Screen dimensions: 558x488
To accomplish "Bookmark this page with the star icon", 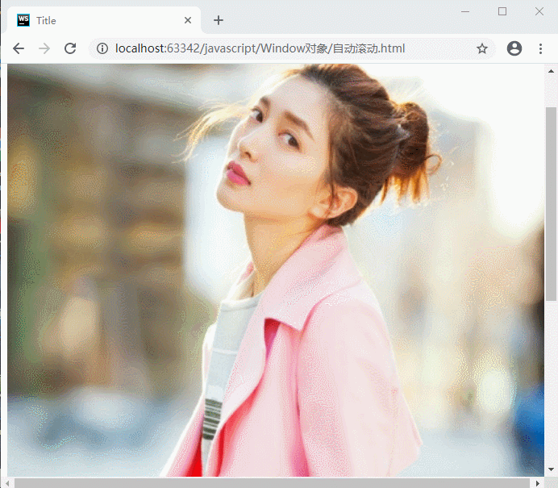I will [482, 48].
